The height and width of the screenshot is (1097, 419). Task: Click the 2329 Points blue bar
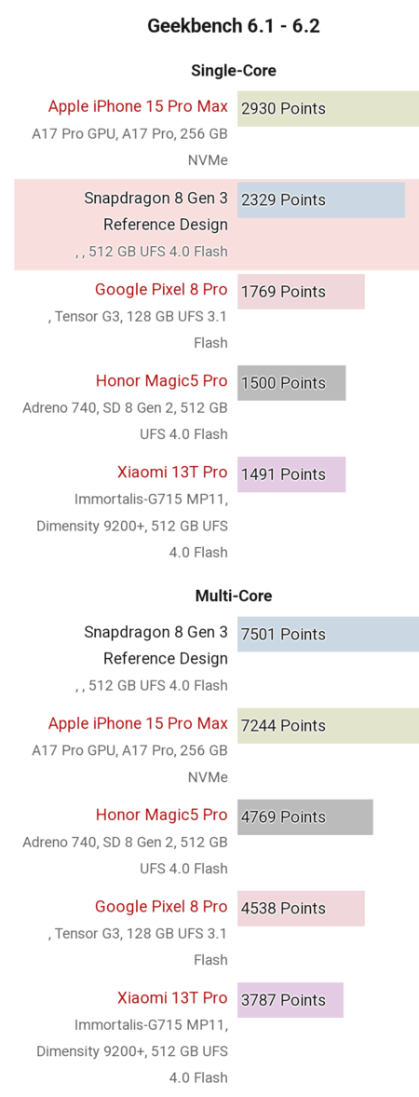point(321,200)
